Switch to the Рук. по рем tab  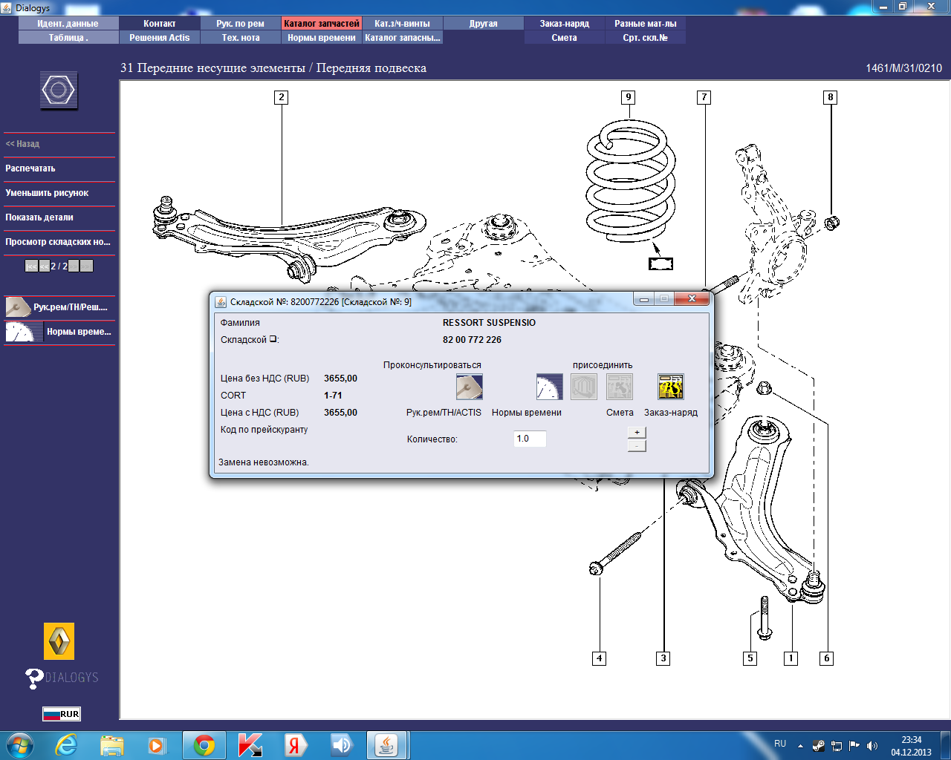241,24
